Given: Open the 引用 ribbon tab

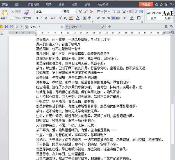Looking at the screenshot, I should click(x=49, y=5).
